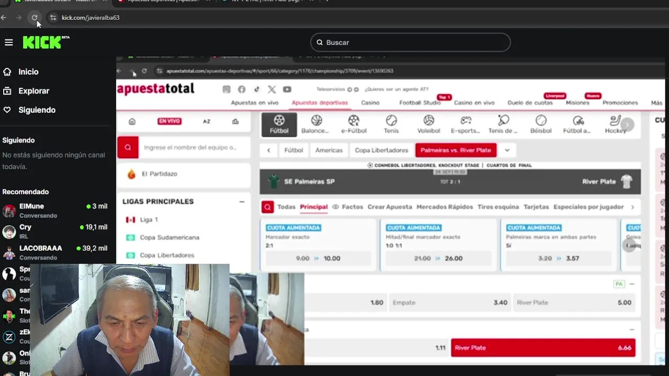This screenshot has height=376, width=669.
Task: Open Casino menu item
Action: point(370,103)
